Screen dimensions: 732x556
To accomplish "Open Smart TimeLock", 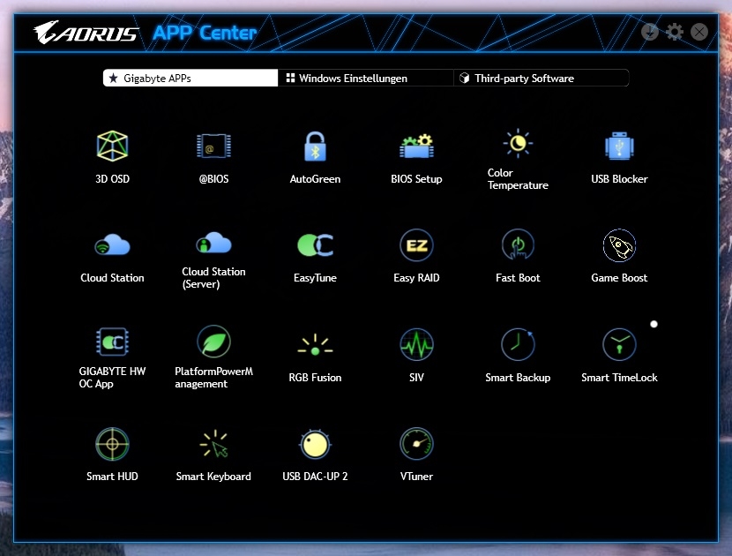I will pos(619,344).
